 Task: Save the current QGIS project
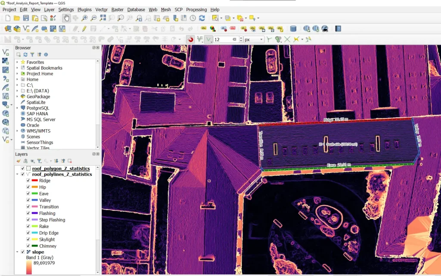click(x=26, y=18)
